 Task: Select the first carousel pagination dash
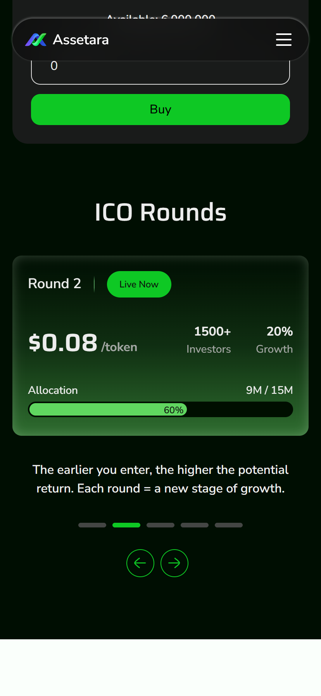[92, 525]
